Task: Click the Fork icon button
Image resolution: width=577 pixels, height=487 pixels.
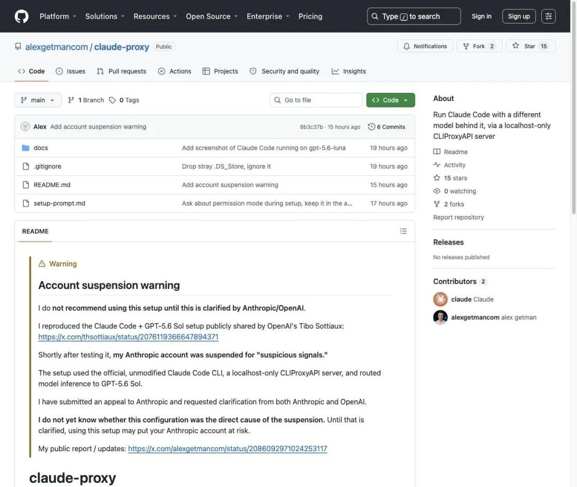Action: pos(466,46)
